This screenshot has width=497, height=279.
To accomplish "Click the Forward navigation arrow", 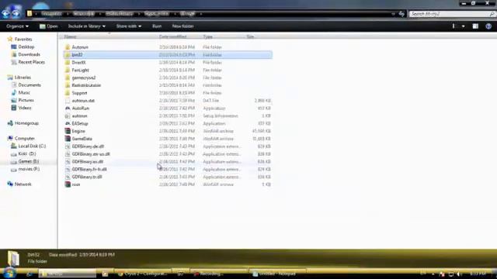I will coord(16,14).
